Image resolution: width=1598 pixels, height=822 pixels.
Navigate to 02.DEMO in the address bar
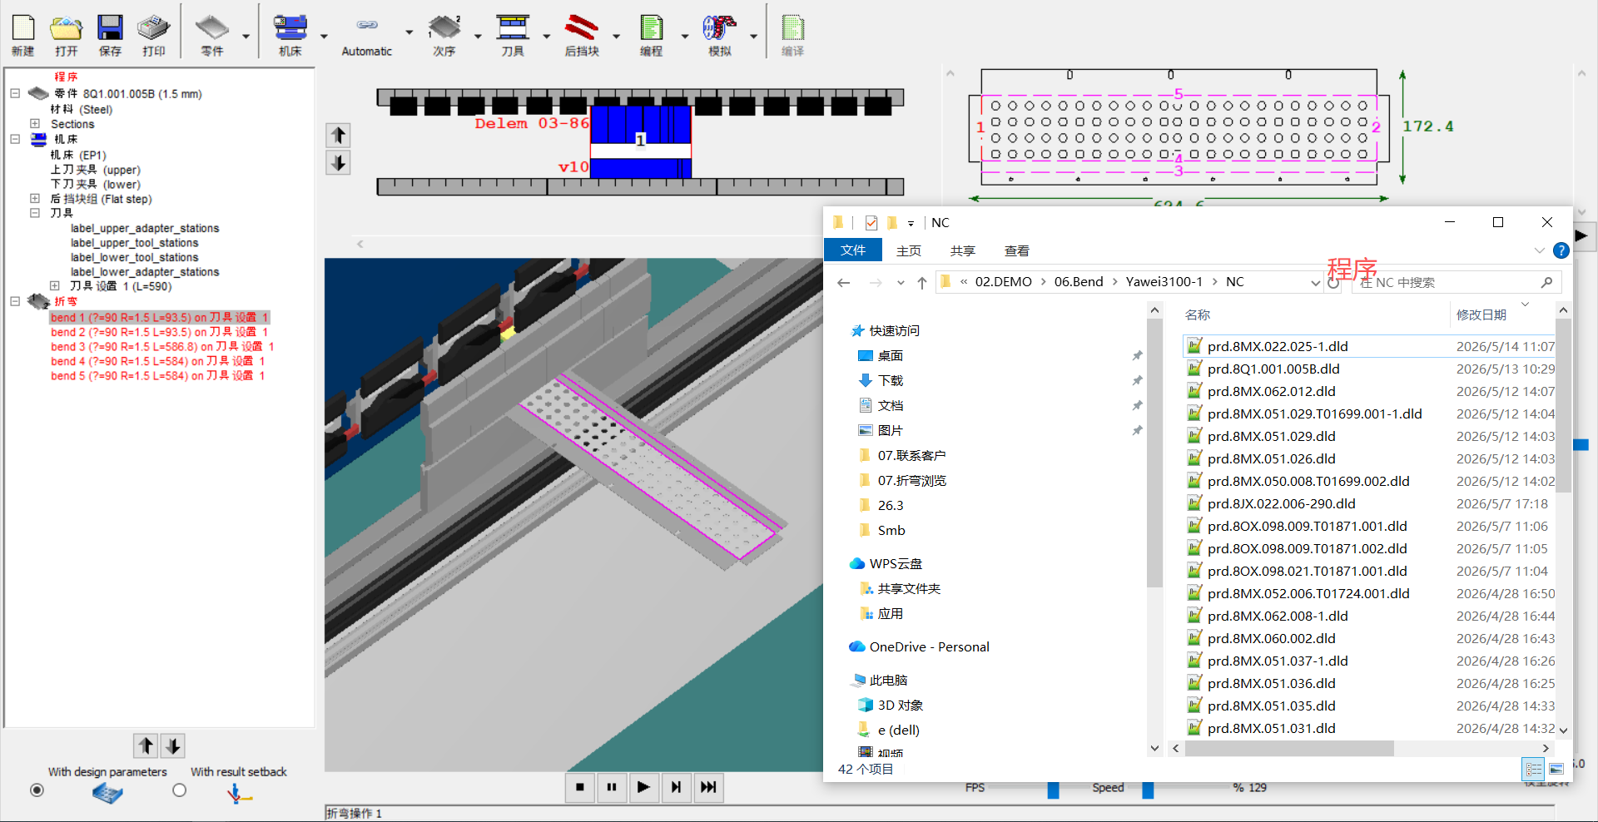click(1004, 282)
